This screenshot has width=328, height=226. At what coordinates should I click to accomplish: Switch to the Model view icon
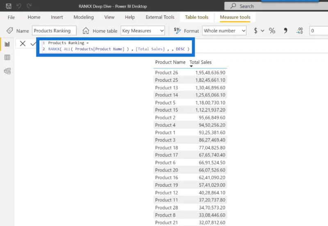point(7,71)
